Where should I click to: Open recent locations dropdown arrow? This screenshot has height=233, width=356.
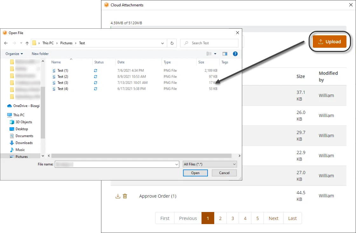(x=21, y=43)
